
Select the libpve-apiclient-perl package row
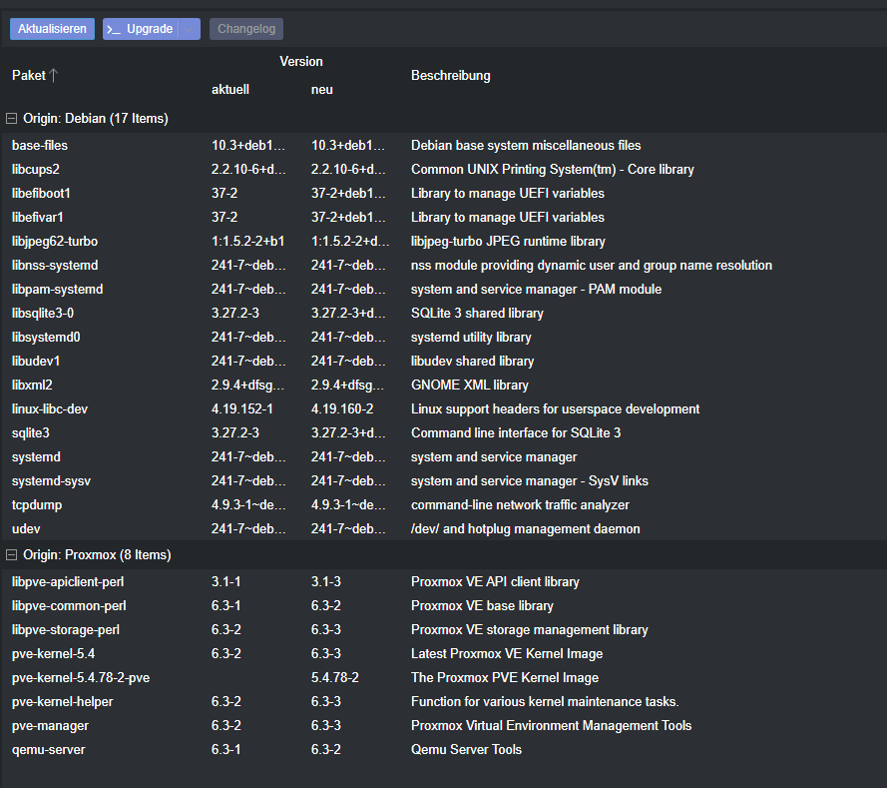click(443, 582)
